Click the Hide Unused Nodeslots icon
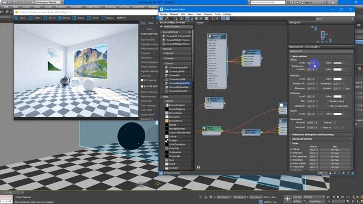Image resolution: width=363 pixels, height=204 pixels. (x=192, y=19)
